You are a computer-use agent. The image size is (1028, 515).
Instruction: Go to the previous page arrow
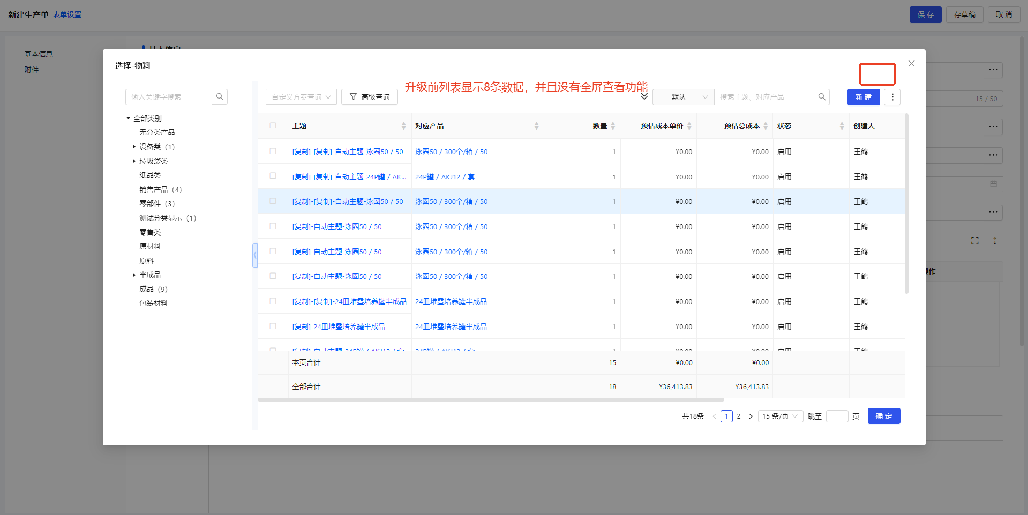(714, 416)
